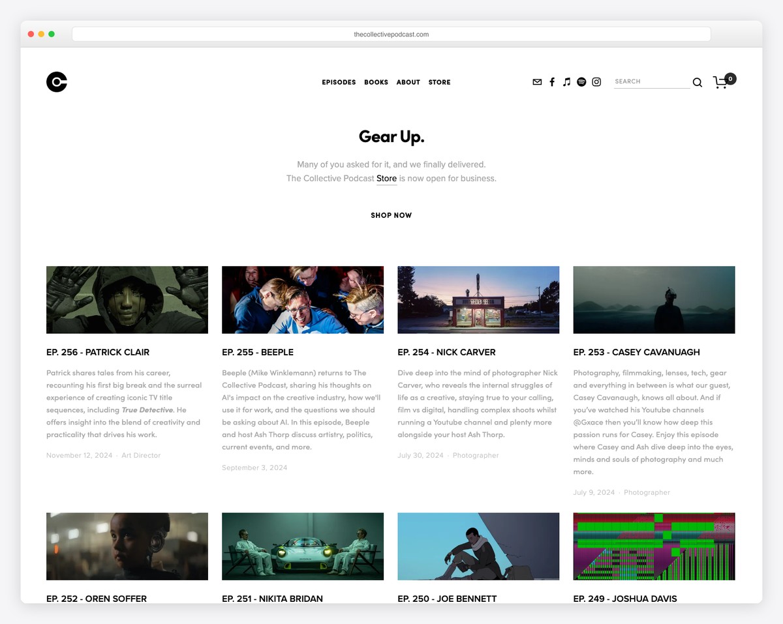Image resolution: width=783 pixels, height=624 pixels.
Task: Click the browser address bar
Action: pos(391,34)
